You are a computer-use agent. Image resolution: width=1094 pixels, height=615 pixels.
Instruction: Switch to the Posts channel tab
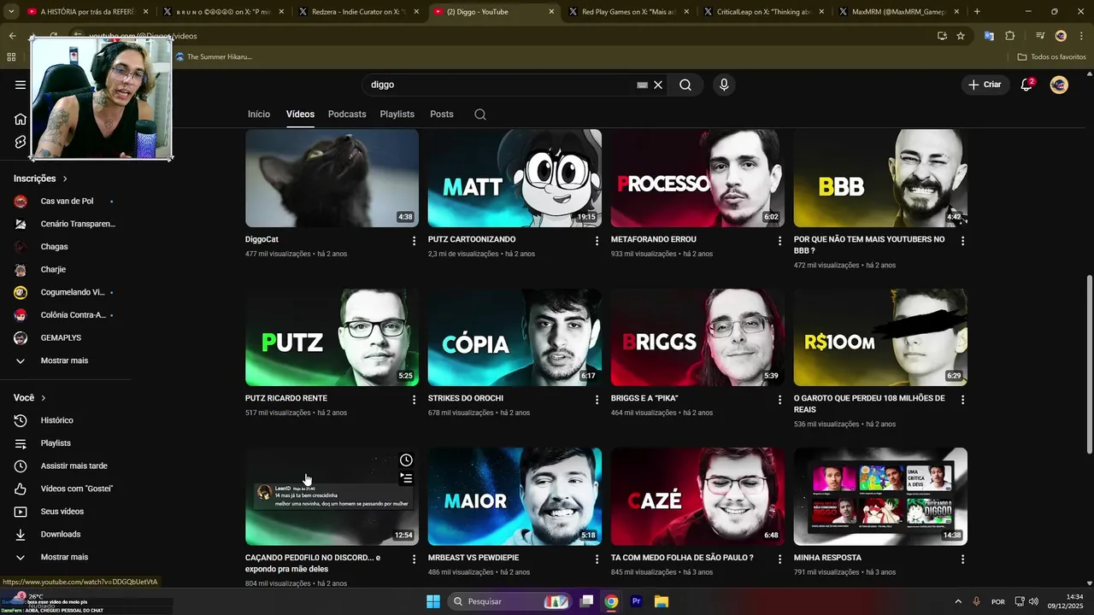(442, 114)
